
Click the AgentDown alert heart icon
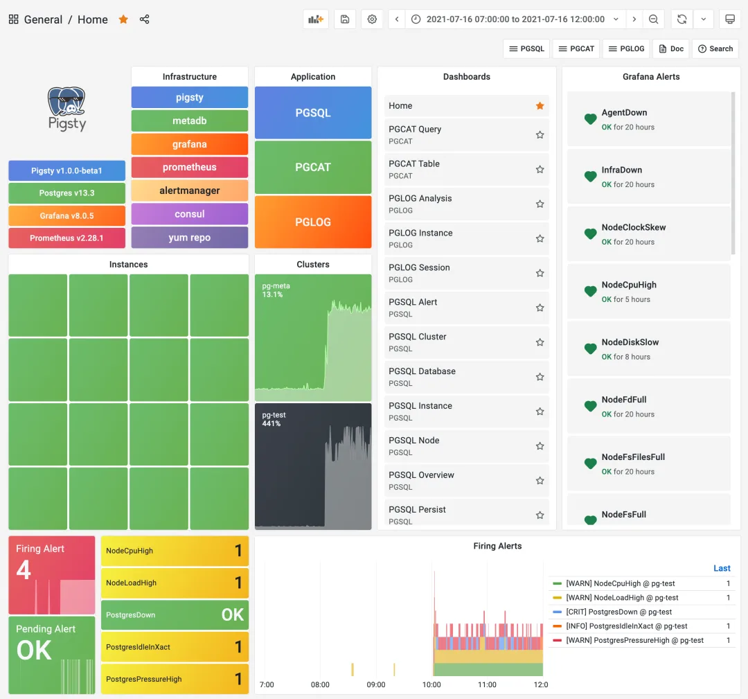[x=591, y=119]
